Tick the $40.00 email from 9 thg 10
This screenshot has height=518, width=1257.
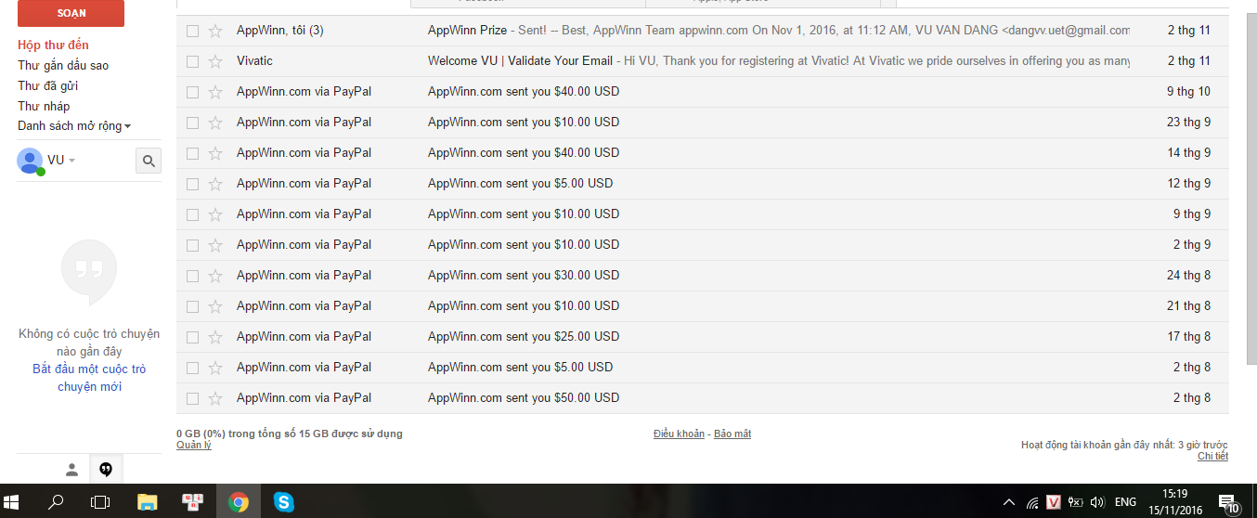point(192,92)
